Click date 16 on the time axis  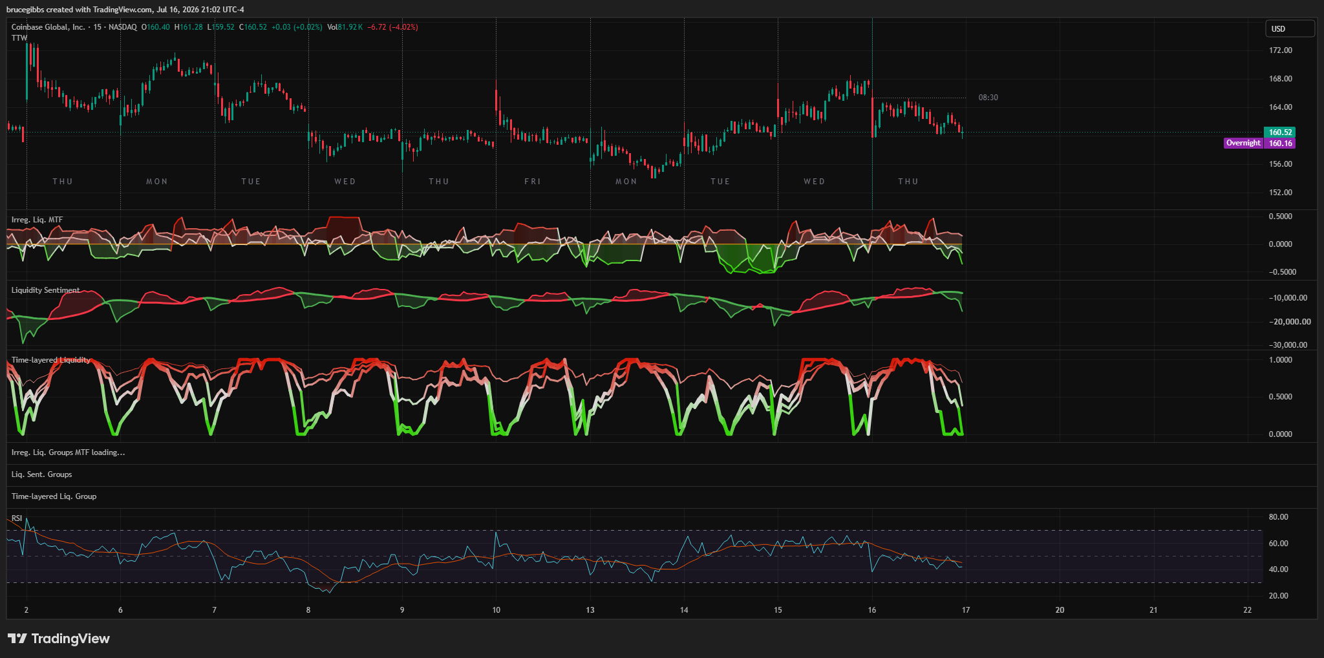(x=871, y=610)
